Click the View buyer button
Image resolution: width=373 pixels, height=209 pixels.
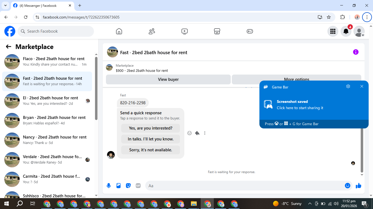168,79
